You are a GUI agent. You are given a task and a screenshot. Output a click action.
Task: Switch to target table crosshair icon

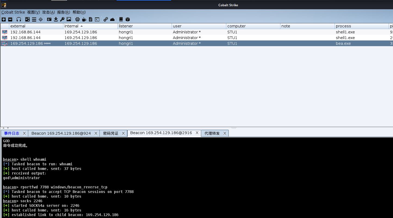[41, 19]
